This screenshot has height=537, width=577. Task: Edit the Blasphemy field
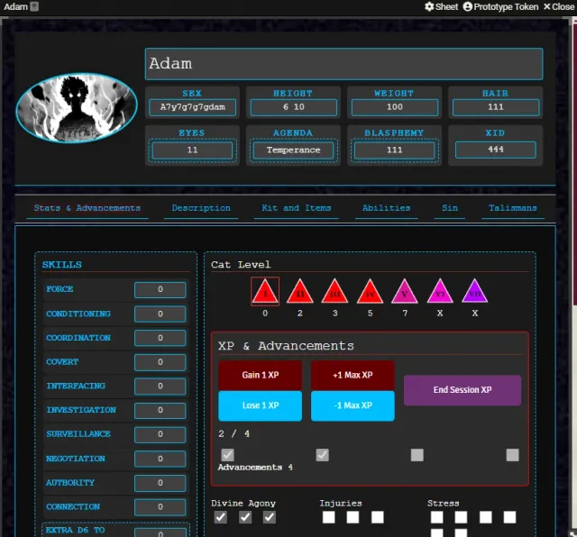[395, 150]
